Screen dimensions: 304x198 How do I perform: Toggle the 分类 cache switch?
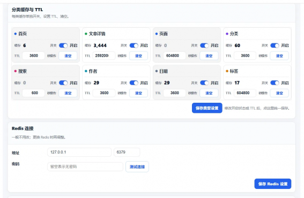point(275,45)
